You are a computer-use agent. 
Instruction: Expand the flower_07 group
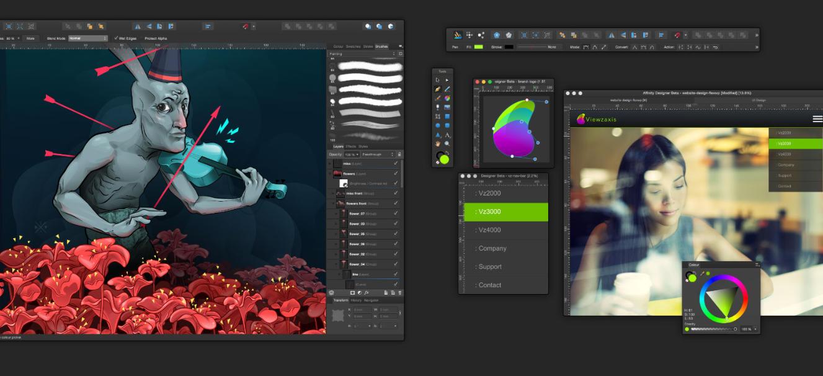[336, 213]
